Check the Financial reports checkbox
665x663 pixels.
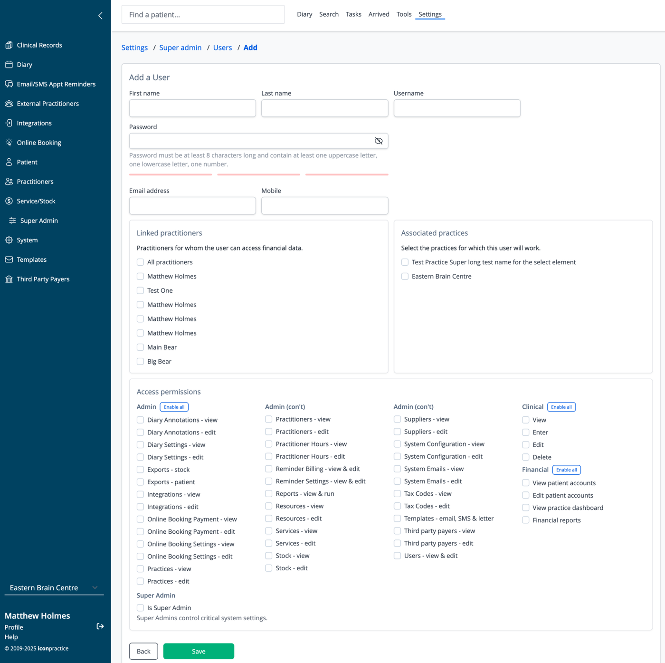pyautogui.click(x=526, y=520)
